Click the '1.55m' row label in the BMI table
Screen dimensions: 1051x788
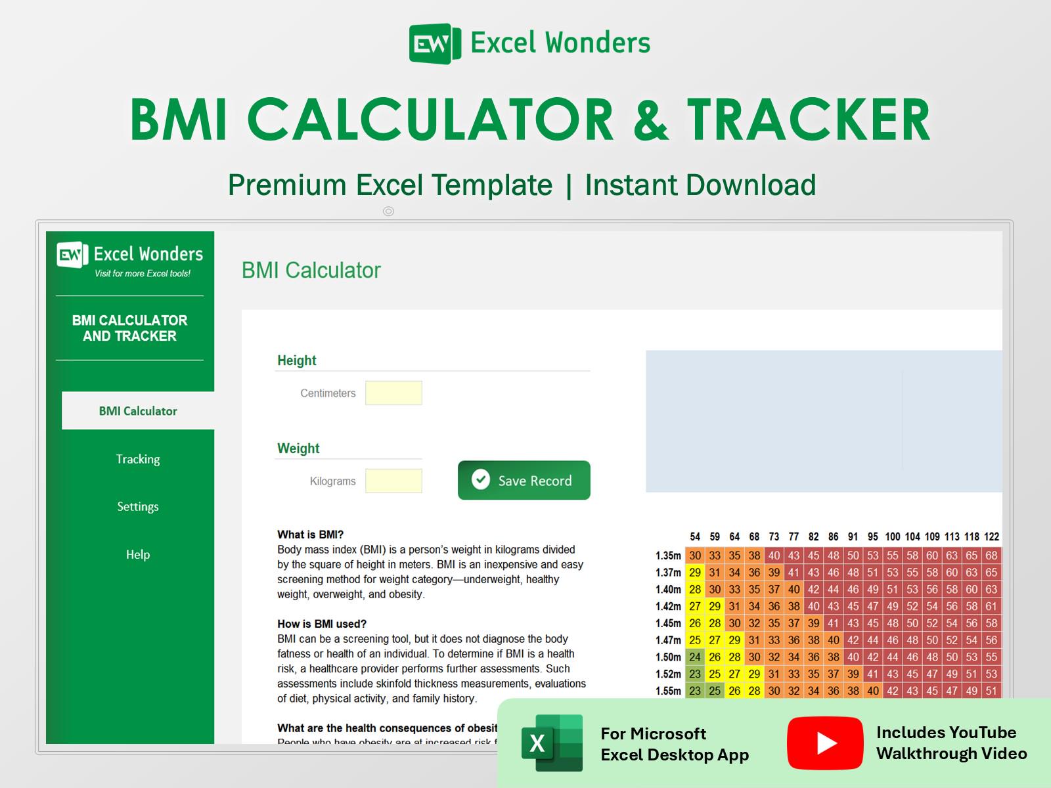tap(668, 691)
